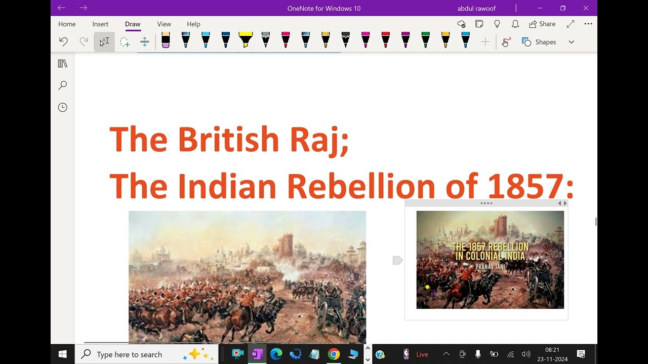Activate the select objects or type text tool

click(104, 42)
